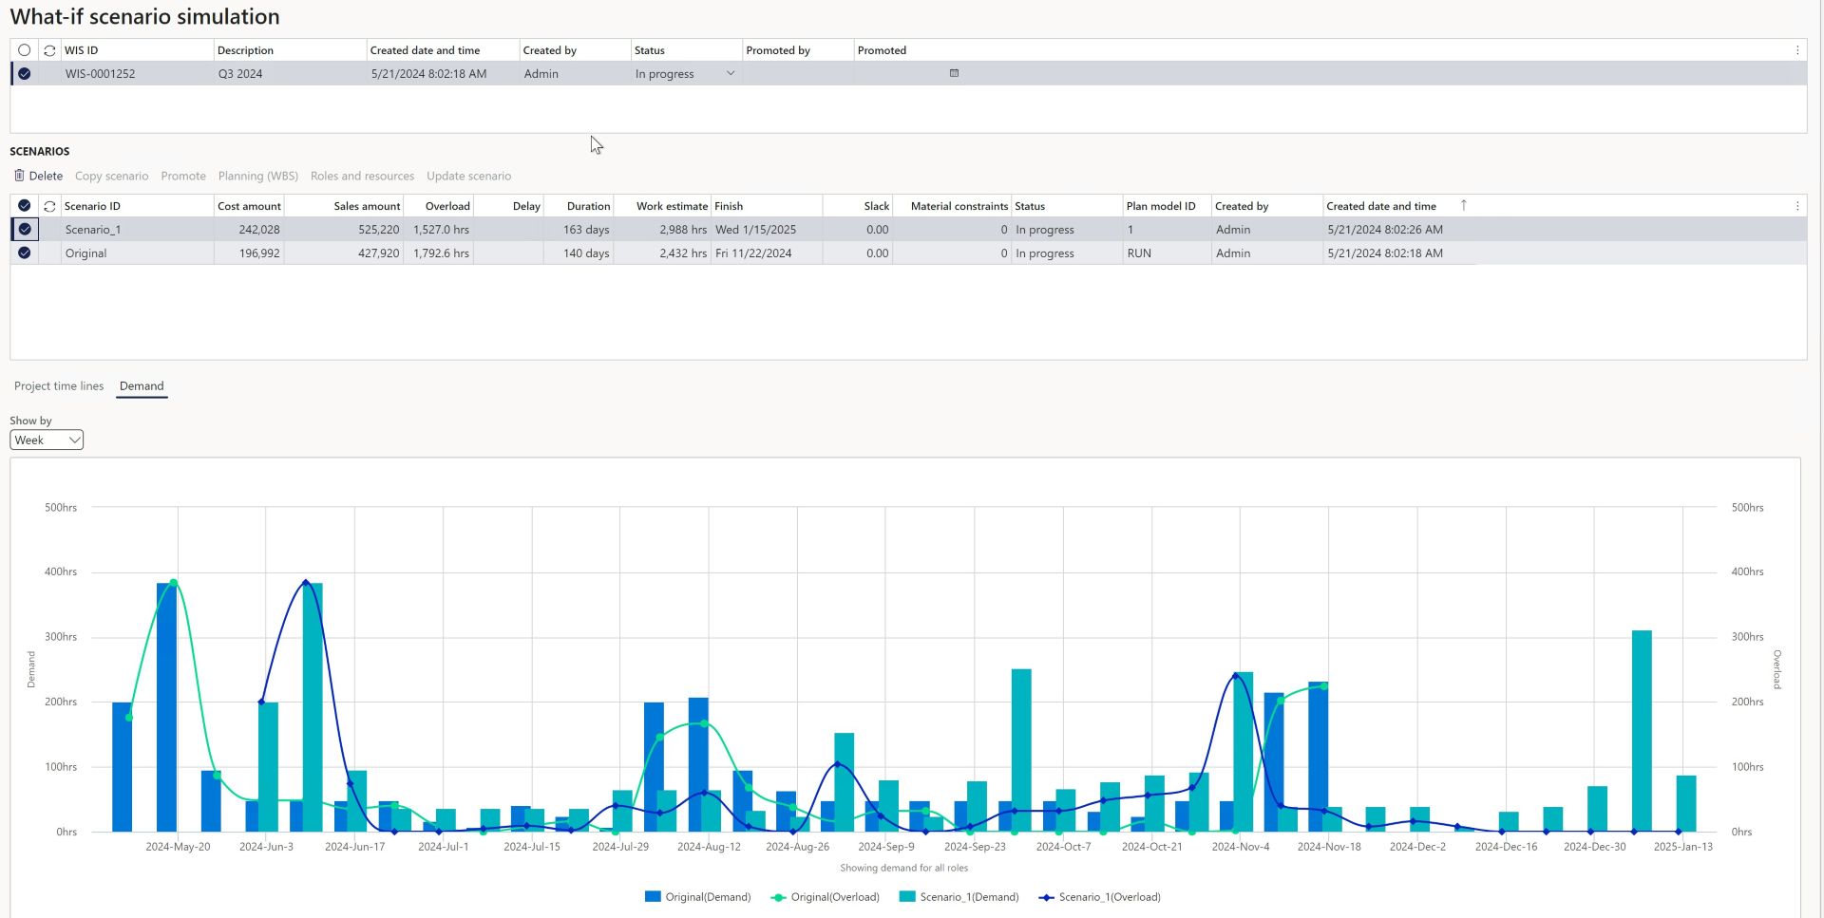Viewport: 1824px width, 918px height.
Task: Open the Promoted date calendar picker icon
Action: pyautogui.click(x=954, y=73)
